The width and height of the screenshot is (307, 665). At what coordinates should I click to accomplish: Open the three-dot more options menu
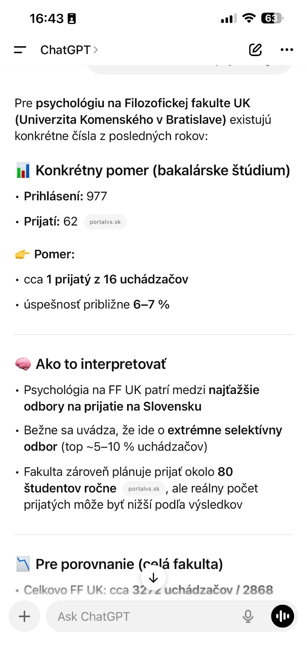click(x=287, y=50)
